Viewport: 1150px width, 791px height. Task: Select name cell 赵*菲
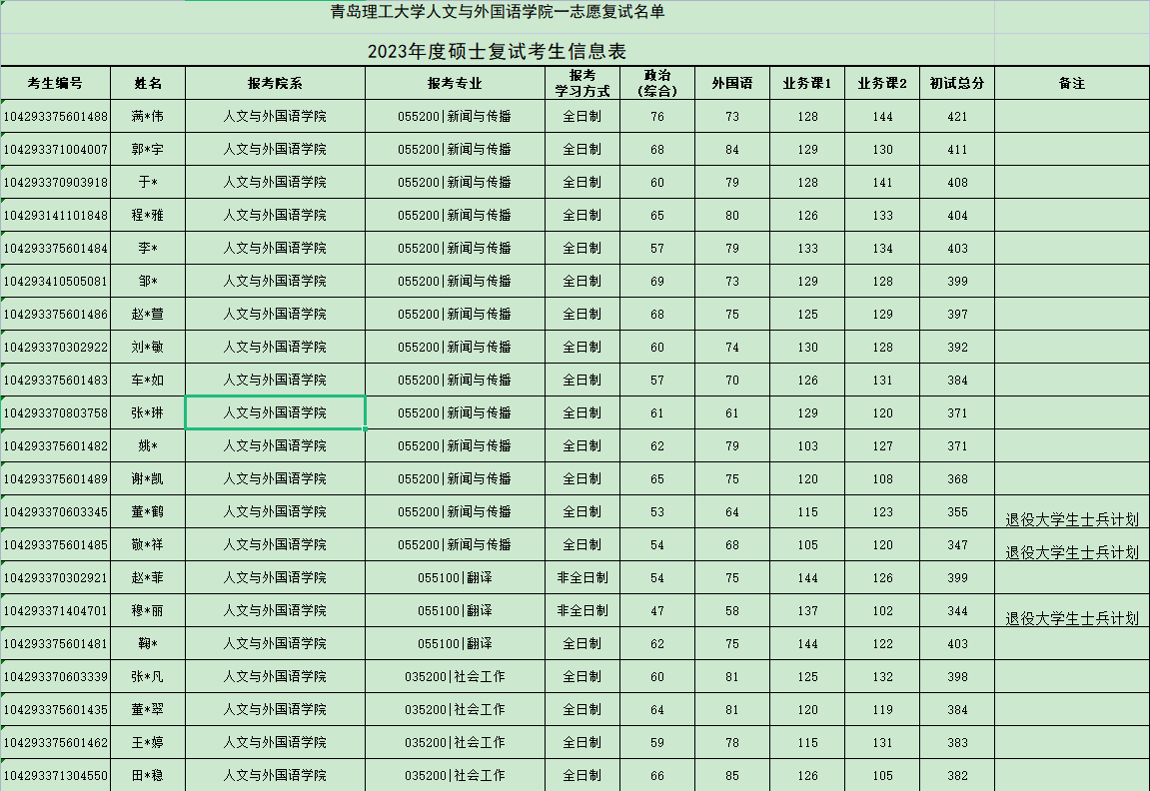[x=148, y=577]
